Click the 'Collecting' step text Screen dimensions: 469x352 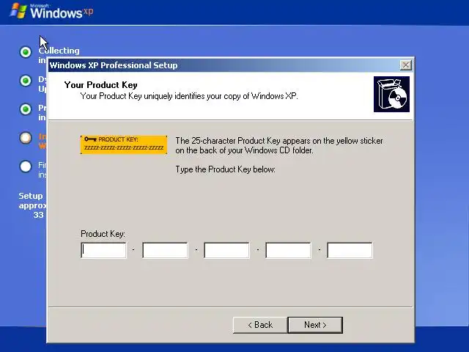(59, 51)
